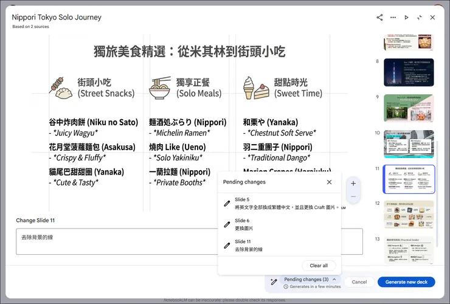Click the Change Slide 11 text field
450x304 pixels.
pos(189,241)
